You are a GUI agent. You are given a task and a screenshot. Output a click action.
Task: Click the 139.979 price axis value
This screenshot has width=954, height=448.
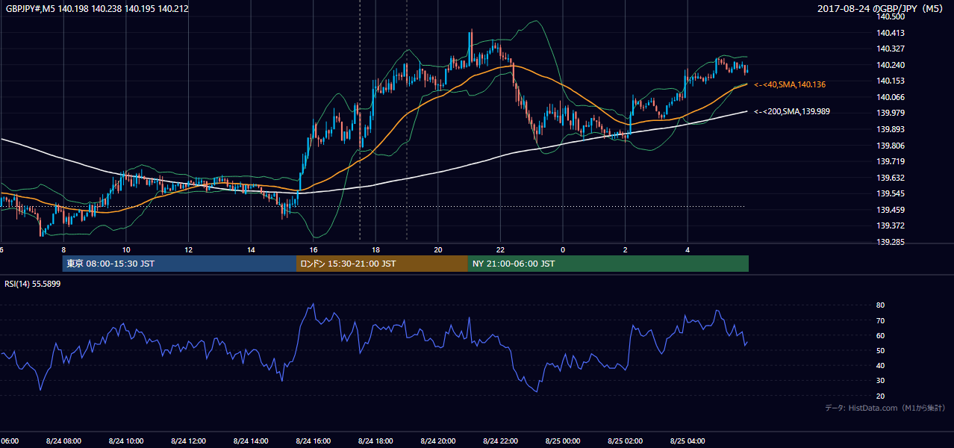point(892,113)
